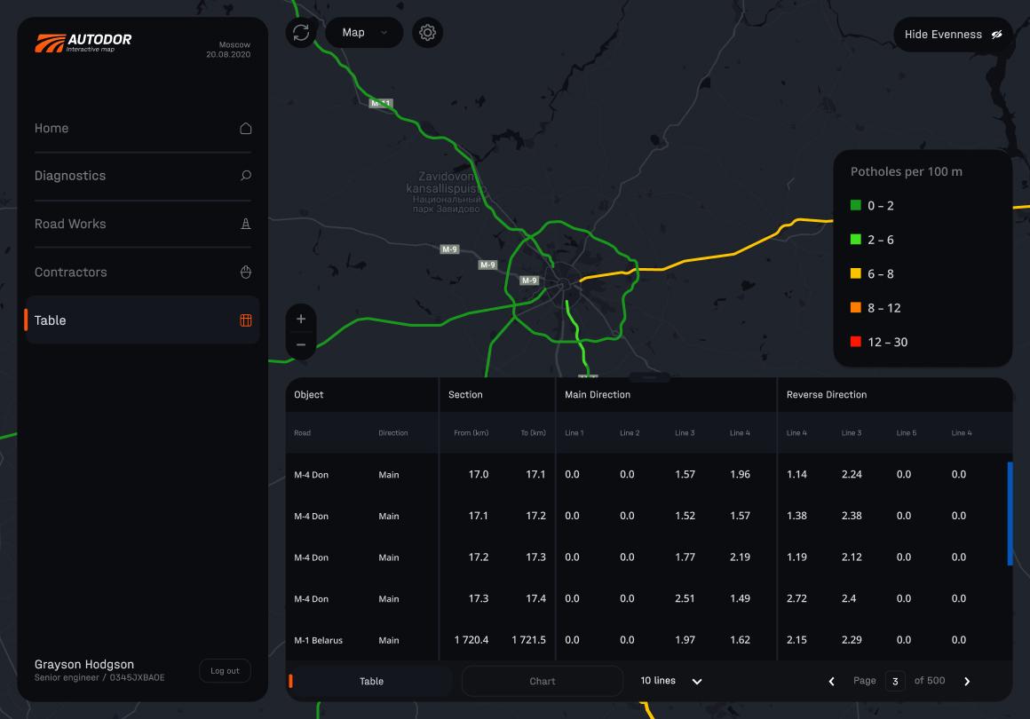Click the Moscow date label
This screenshot has height=719, width=1030.
[228, 49]
